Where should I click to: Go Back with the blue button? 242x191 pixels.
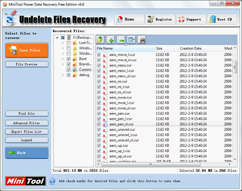click(27, 153)
